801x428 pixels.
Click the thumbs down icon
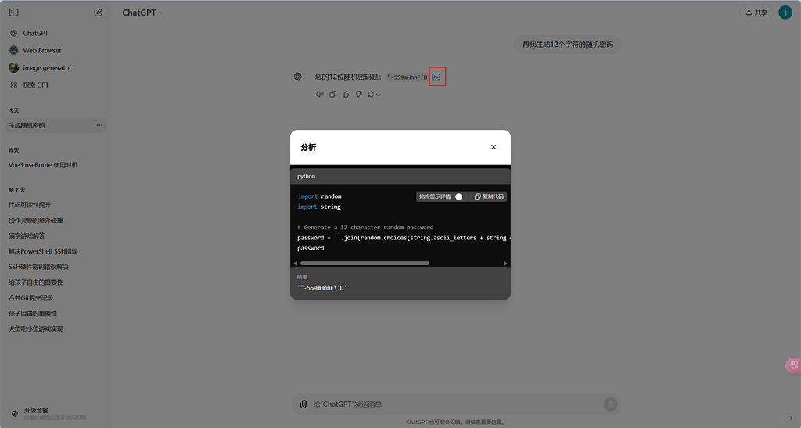click(358, 95)
